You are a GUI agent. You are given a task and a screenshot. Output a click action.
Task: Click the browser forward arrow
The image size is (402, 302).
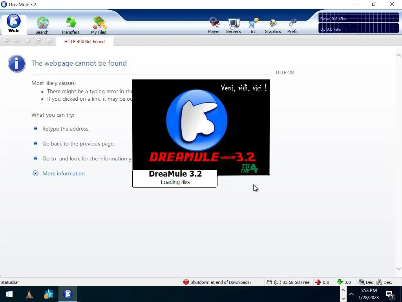pyautogui.click(x=17, y=41)
